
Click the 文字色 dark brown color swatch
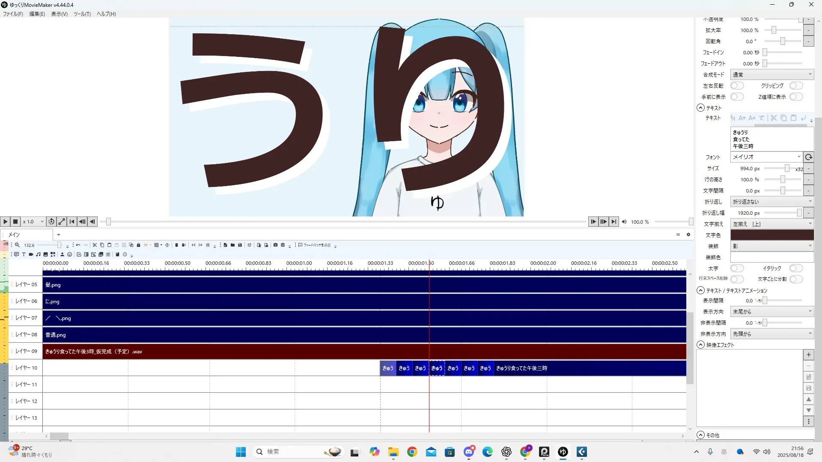tap(772, 235)
